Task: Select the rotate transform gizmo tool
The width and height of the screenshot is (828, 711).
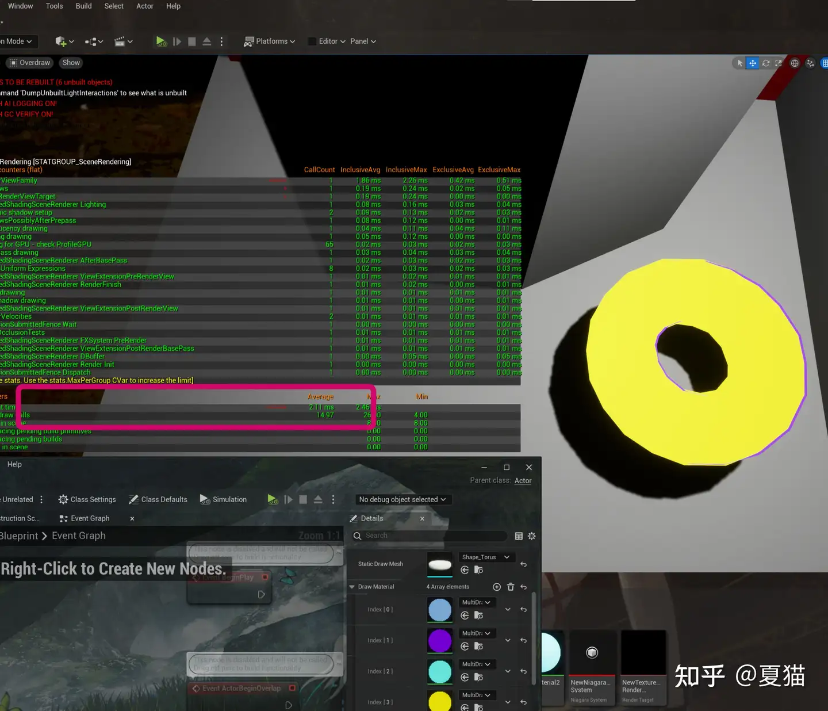Action: [765, 63]
